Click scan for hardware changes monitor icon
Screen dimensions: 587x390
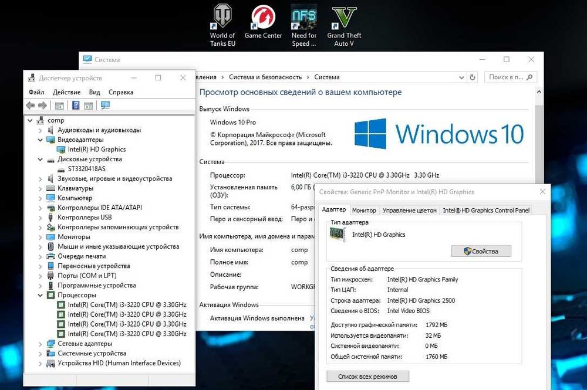(x=105, y=106)
